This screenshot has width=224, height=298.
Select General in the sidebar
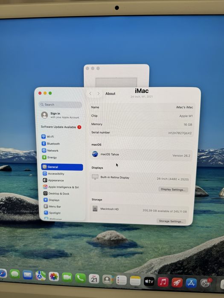coord(62,167)
